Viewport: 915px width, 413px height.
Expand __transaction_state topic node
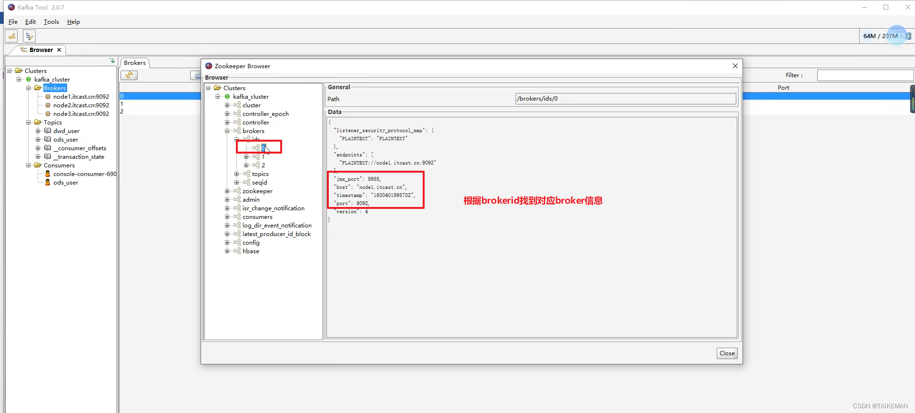38,157
